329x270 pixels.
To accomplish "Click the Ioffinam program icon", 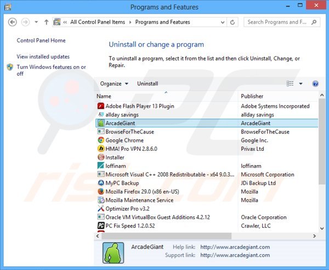I will (x=101, y=166).
